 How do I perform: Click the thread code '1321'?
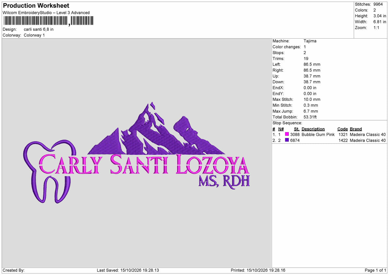(343, 134)
